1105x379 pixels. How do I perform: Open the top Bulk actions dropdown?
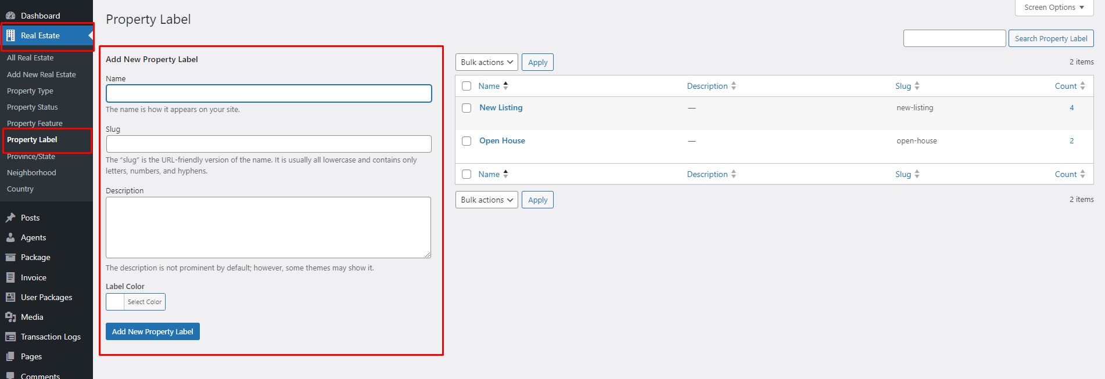(487, 62)
